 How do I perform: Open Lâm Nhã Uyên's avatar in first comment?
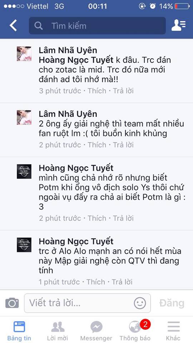(x=24, y=54)
